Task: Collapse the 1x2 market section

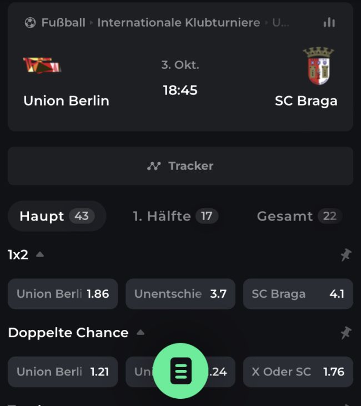Action: pyautogui.click(x=40, y=255)
